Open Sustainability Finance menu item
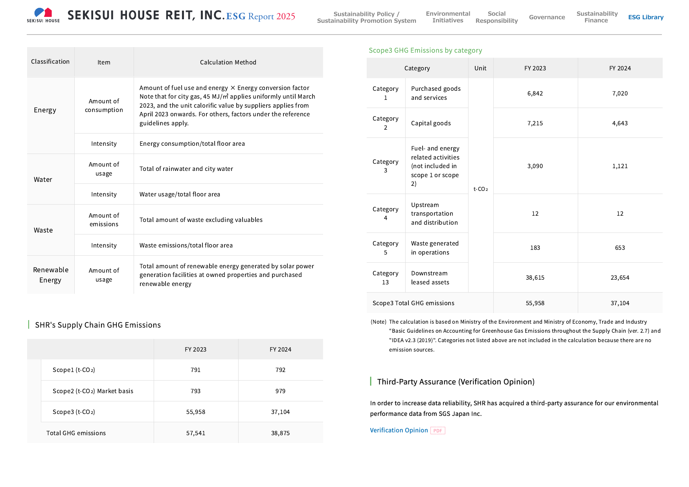The height and width of the screenshot is (487, 689). [x=597, y=17]
